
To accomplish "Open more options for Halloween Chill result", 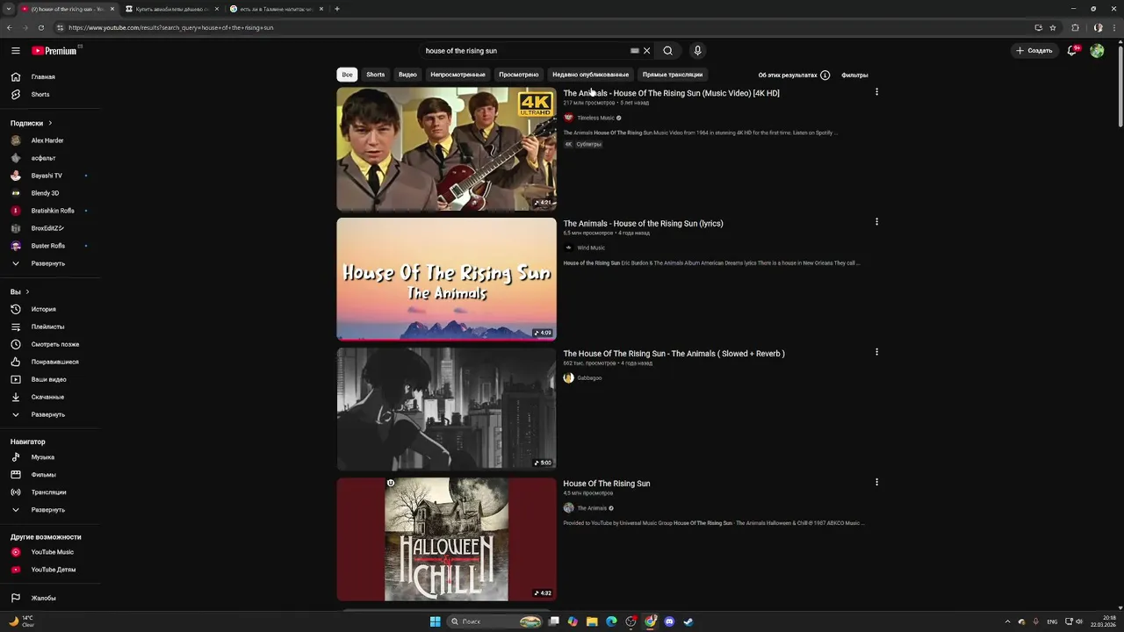I will point(876,482).
